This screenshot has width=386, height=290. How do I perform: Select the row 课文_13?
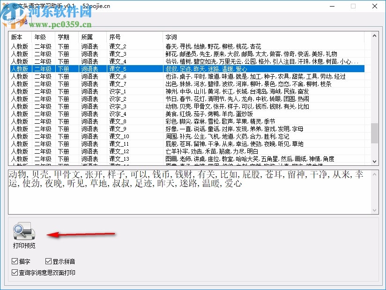(187, 159)
